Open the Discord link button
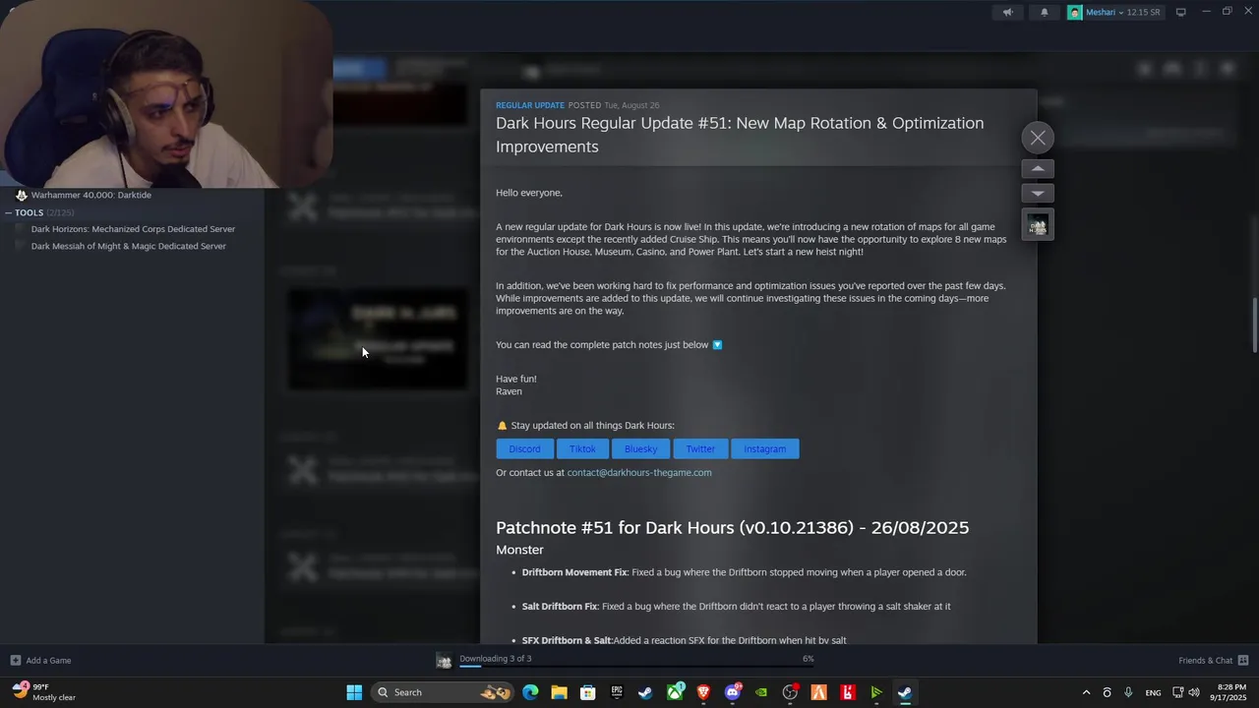This screenshot has width=1259, height=708. [524, 448]
